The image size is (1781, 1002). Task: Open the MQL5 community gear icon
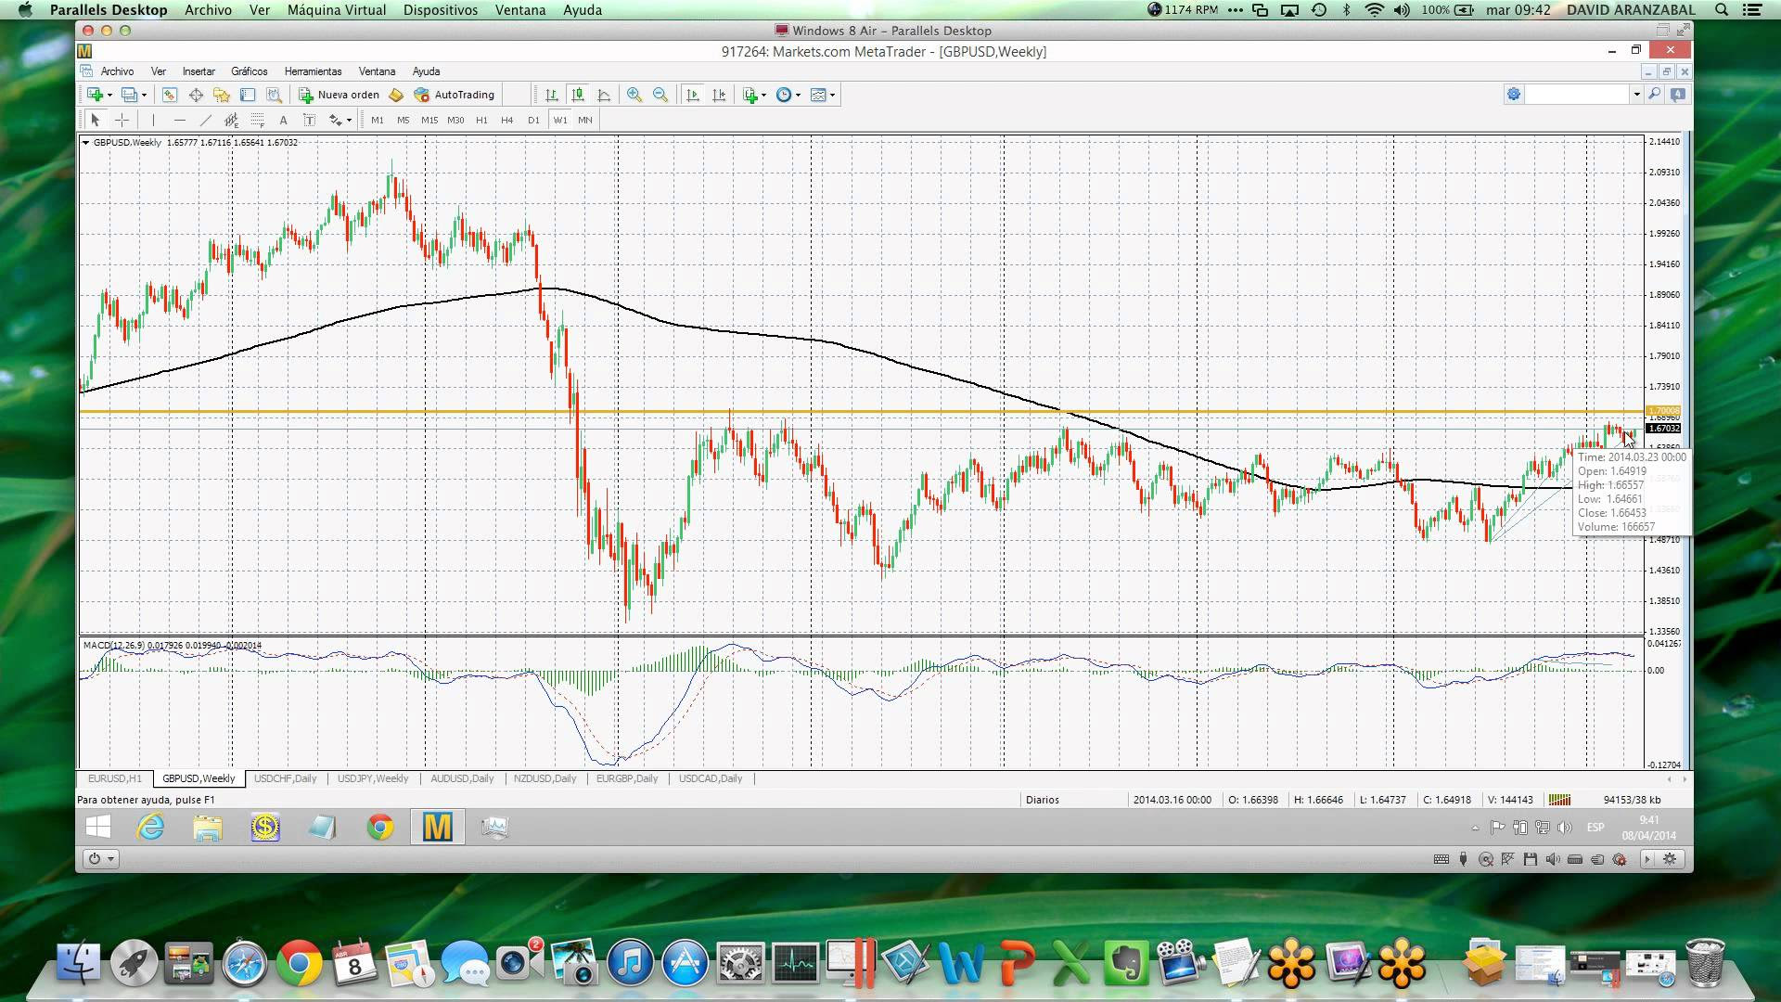tap(1514, 95)
